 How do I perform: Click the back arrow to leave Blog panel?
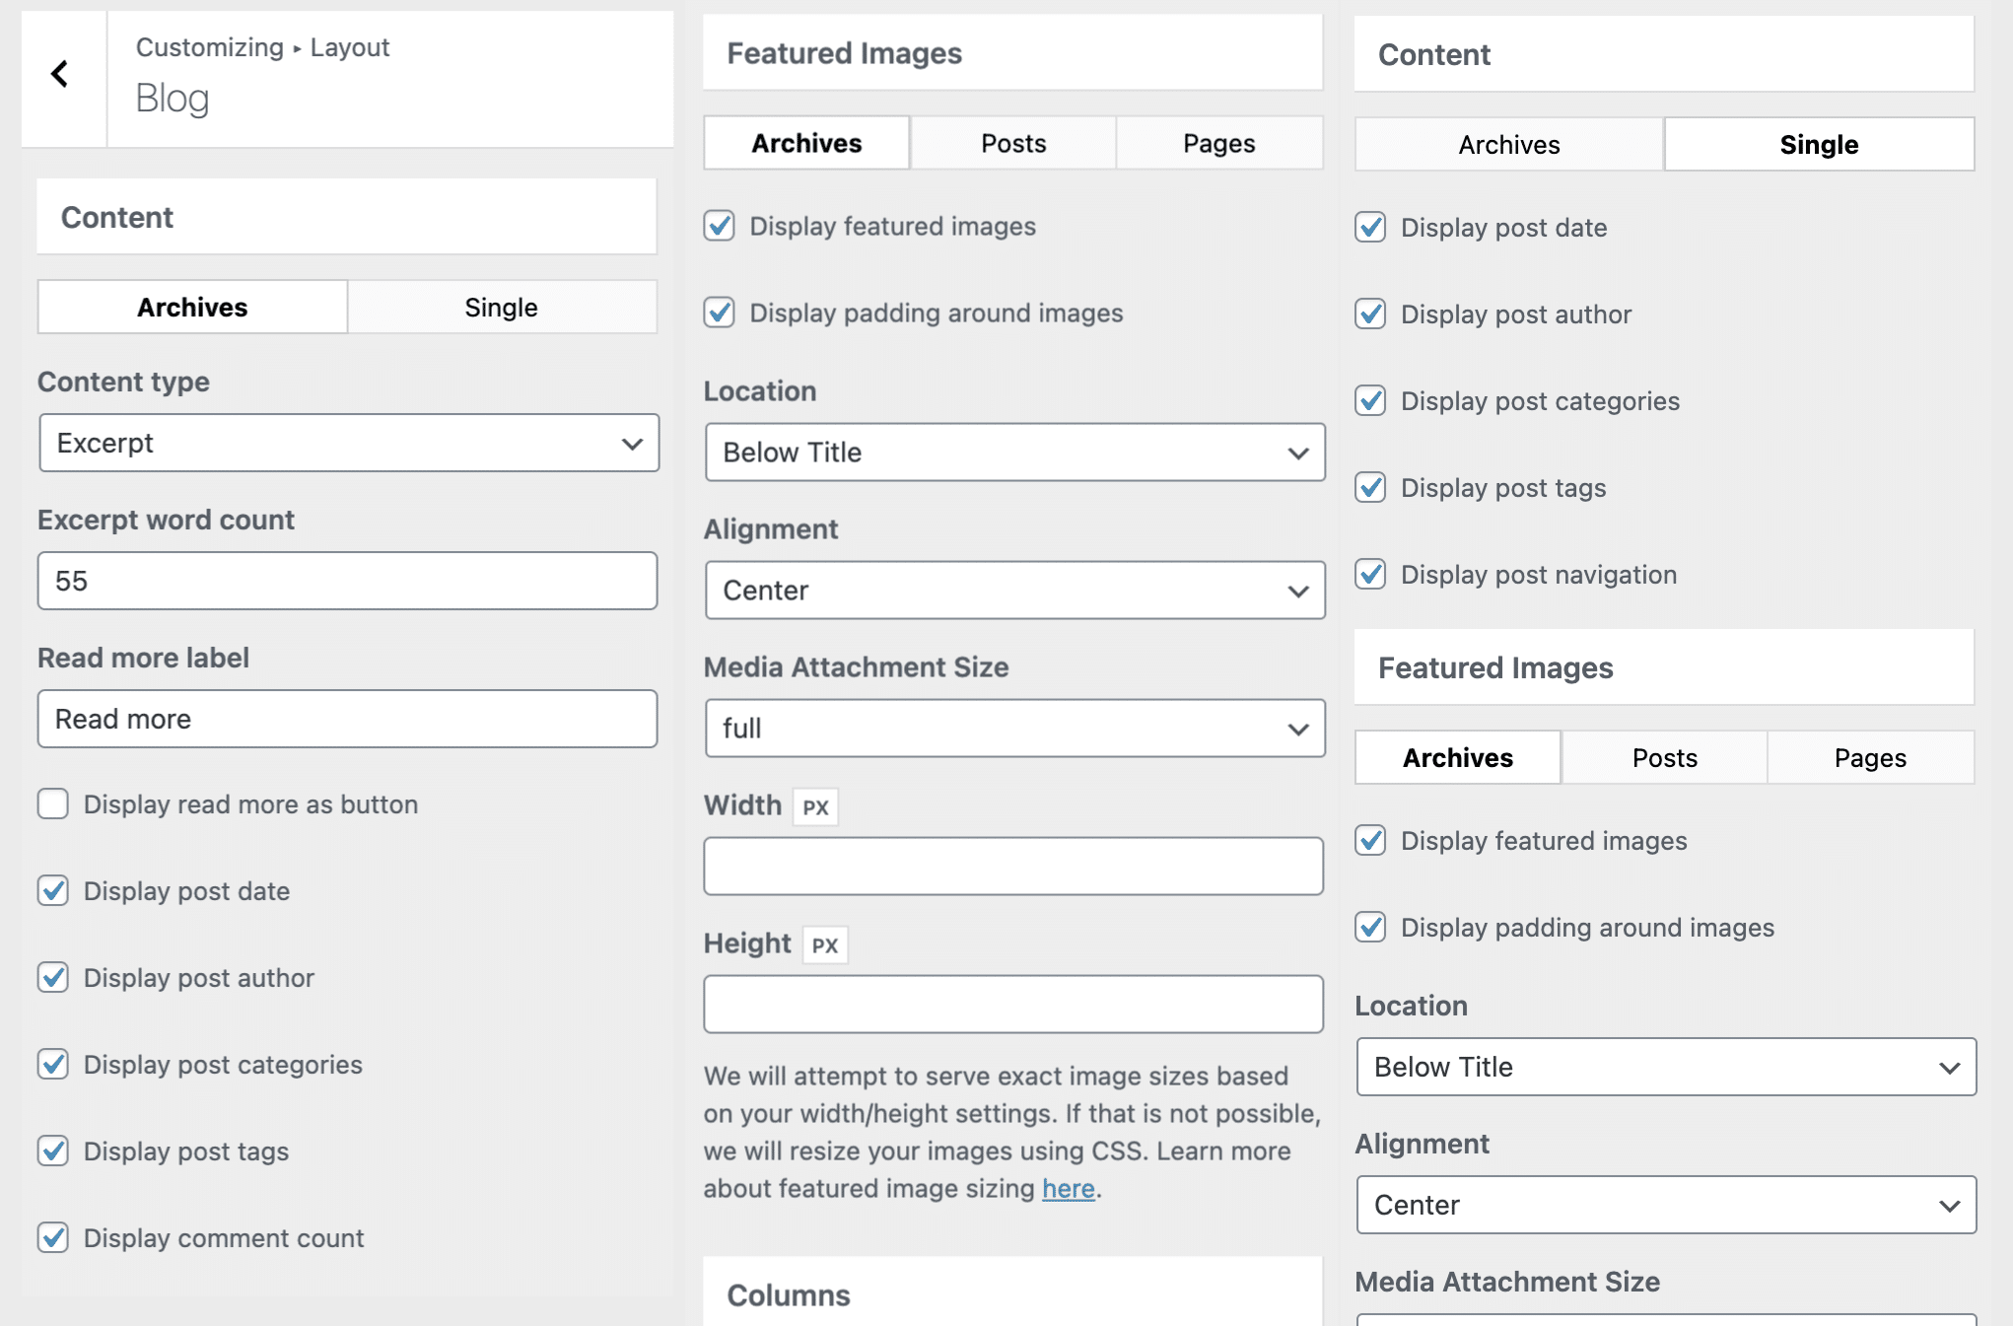coord(61,74)
